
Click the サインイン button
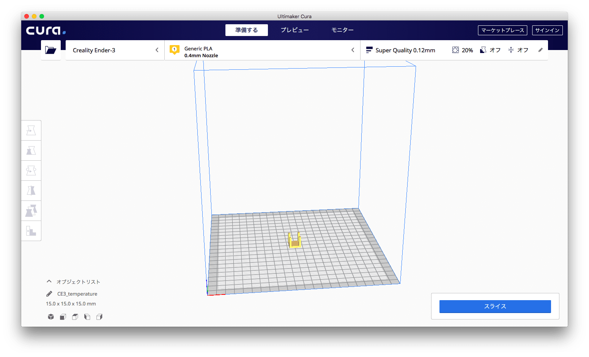point(547,30)
